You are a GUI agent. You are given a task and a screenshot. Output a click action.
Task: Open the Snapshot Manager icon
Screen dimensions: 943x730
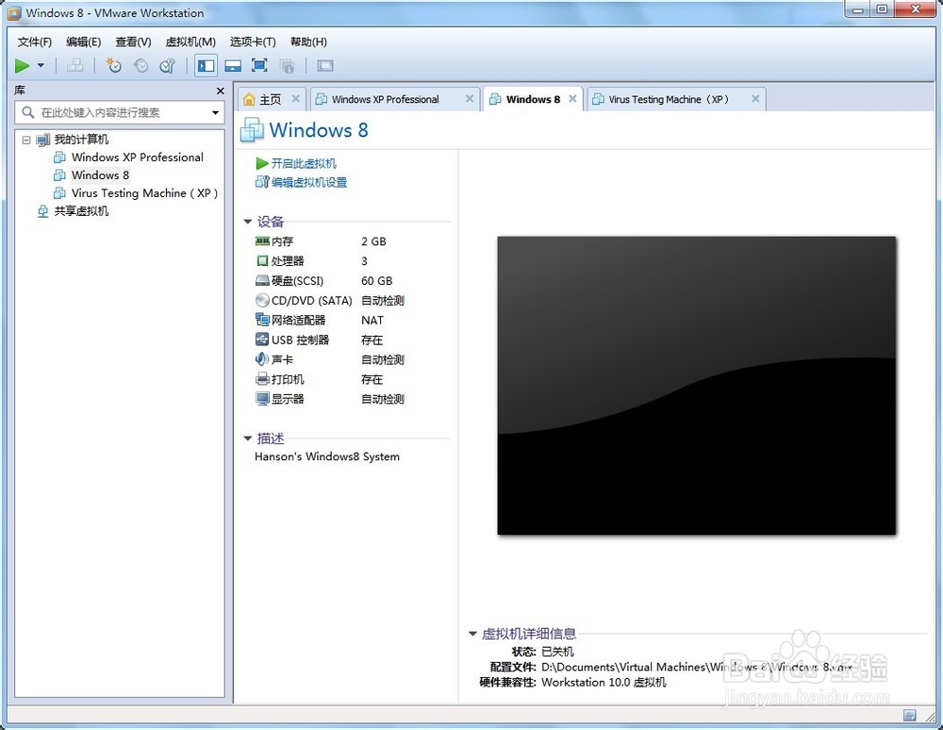(x=167, y=65)
